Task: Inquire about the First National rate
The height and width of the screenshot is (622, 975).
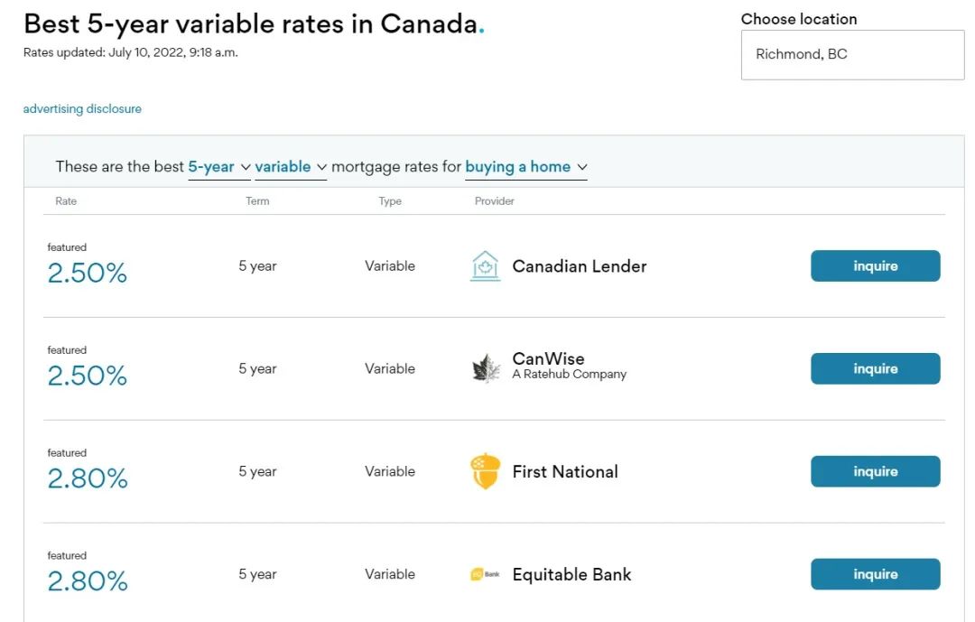Action: pyautogui.click(x=875, y=471)
